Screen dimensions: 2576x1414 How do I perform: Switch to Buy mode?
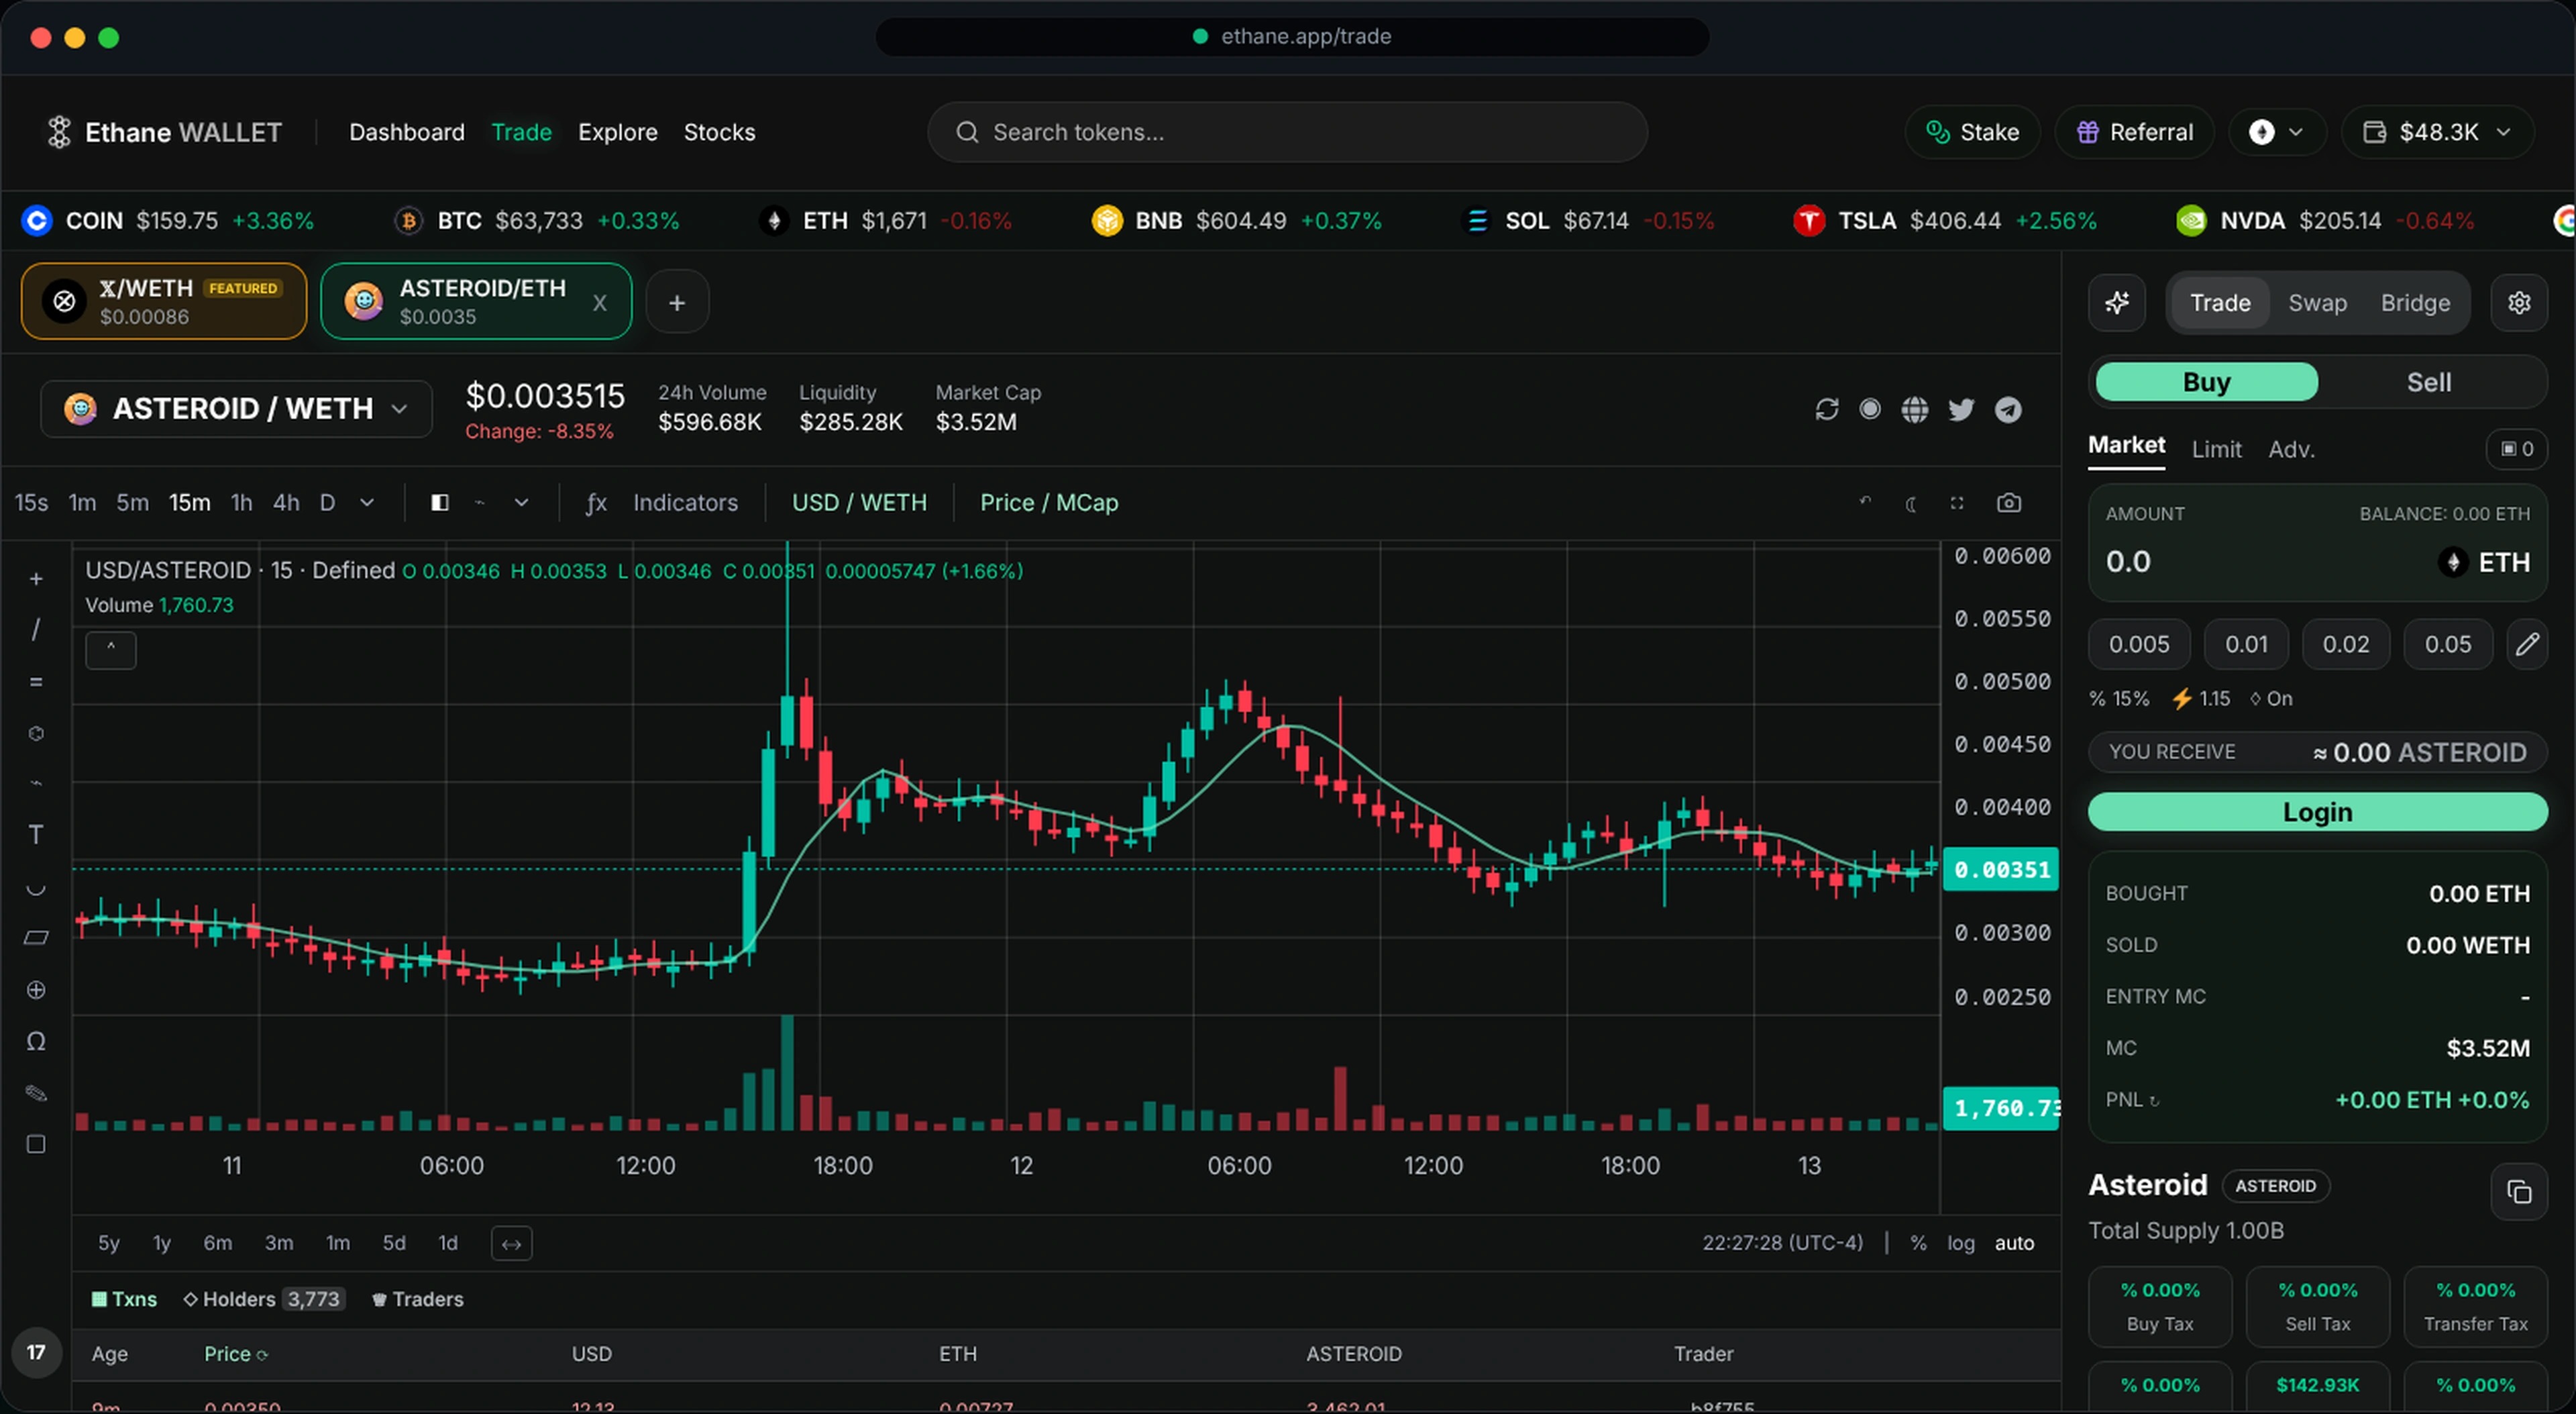pos(2206,383)
